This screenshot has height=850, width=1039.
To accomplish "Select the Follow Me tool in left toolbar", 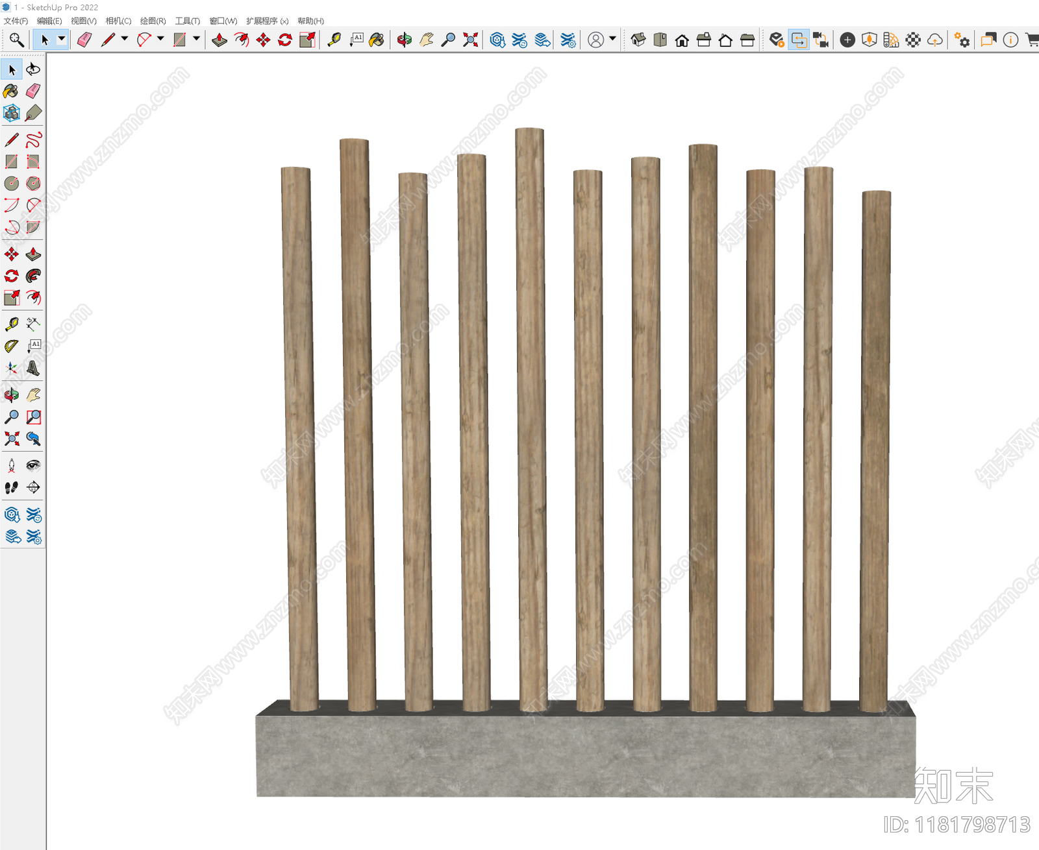I will (x=33, y=276).
